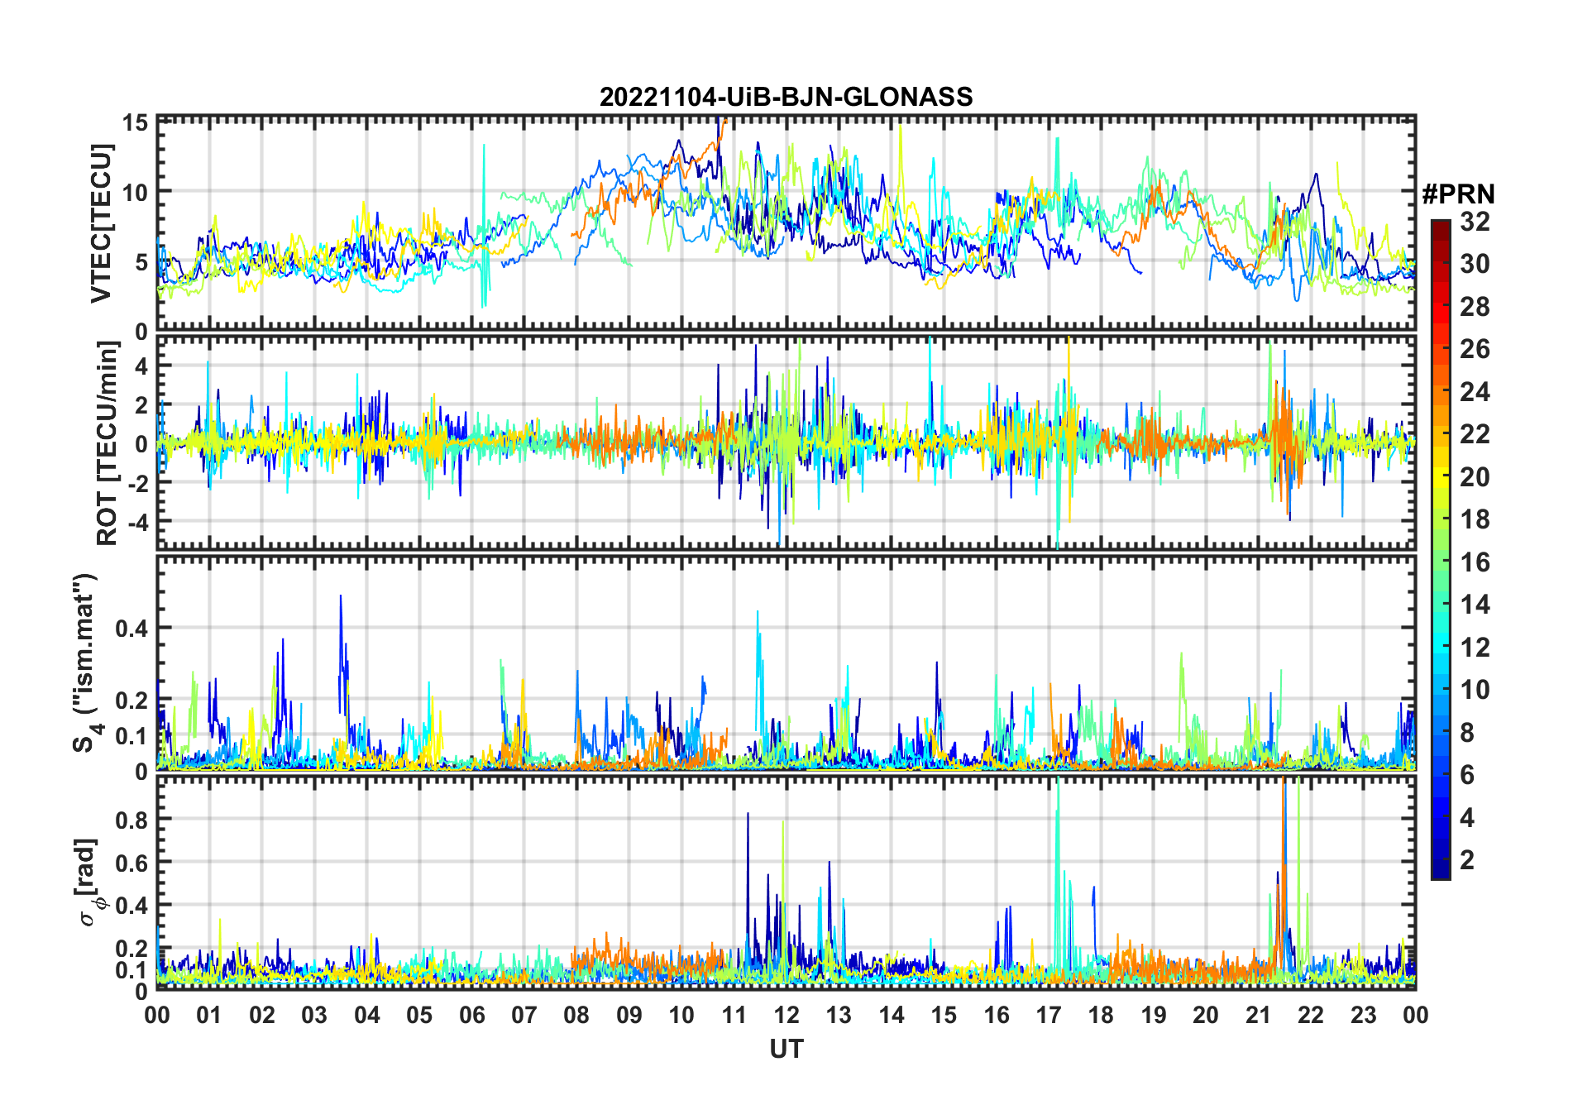1573x1100 pixels.
Task: Click the 09 hour label on UT axis
Action: (629, 1015)
